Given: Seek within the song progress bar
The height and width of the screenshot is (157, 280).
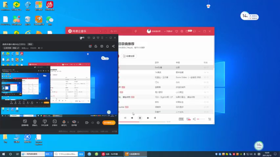Looking at the screenshot, I should (142, 122).
